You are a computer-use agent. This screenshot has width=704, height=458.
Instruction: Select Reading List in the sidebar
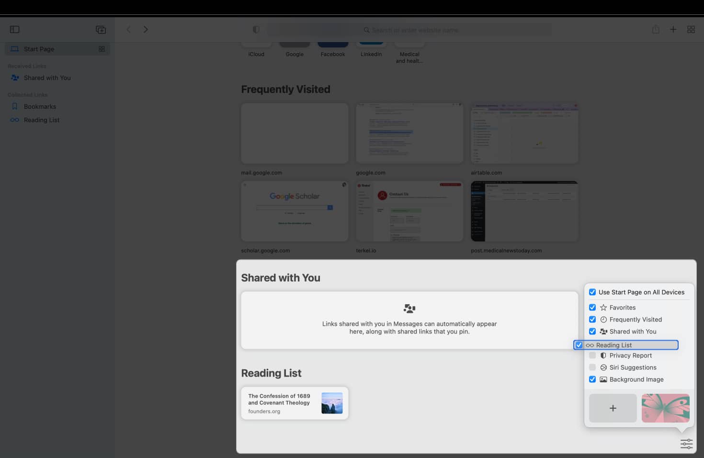42,120
